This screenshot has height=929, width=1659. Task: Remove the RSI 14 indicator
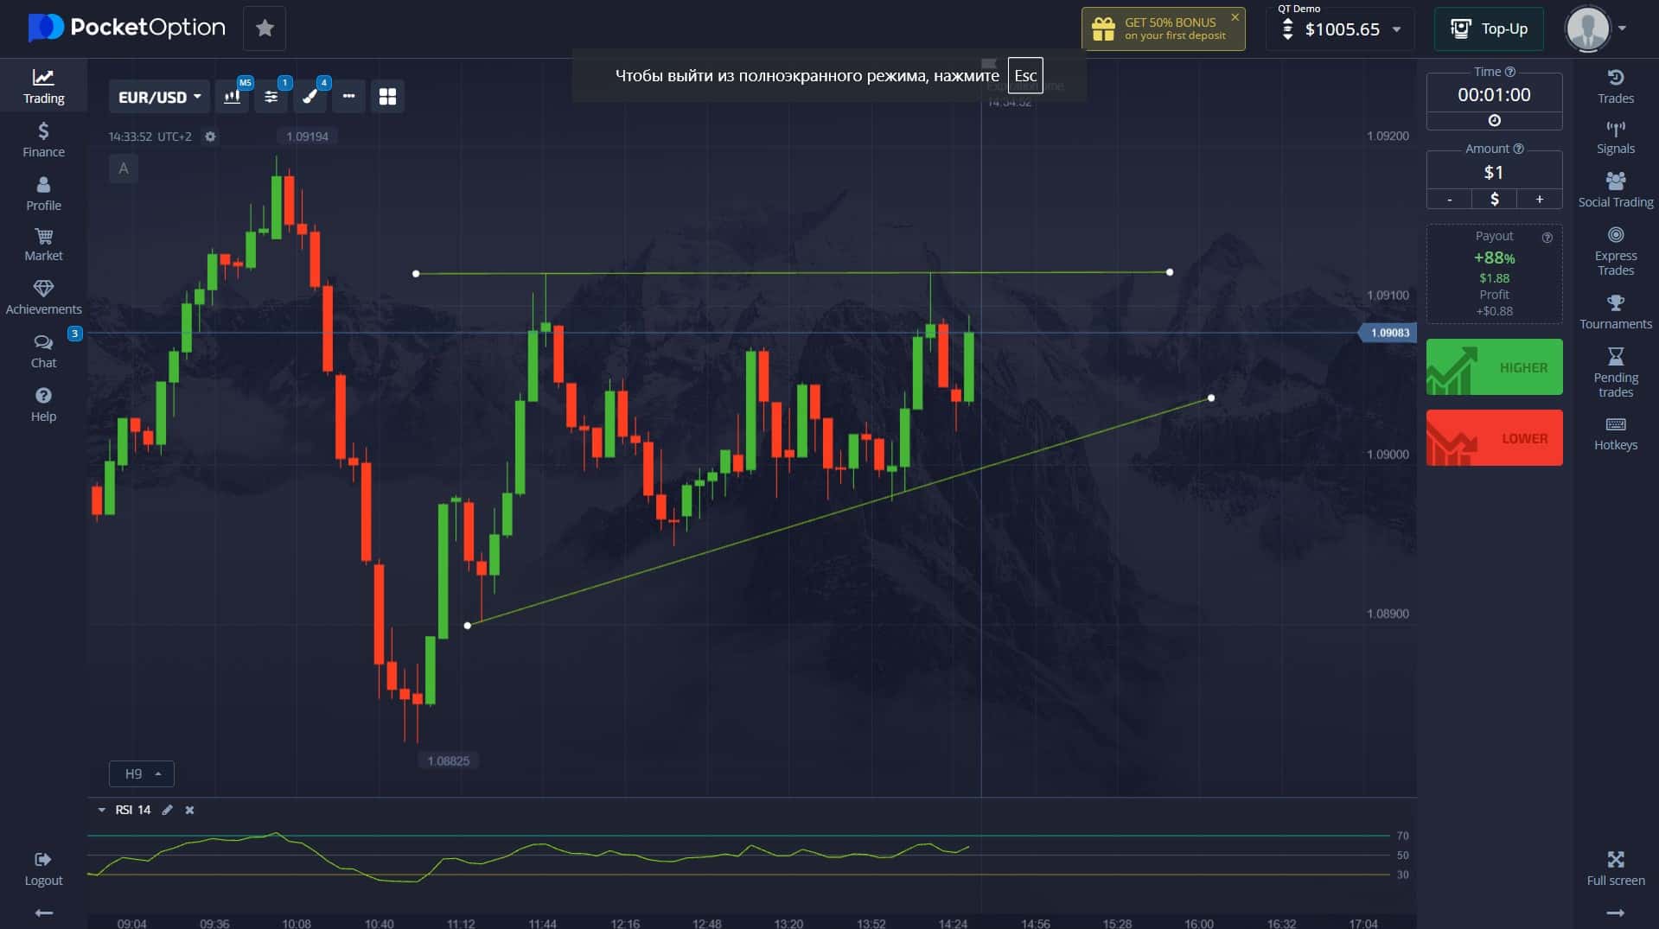pos(190,810)
